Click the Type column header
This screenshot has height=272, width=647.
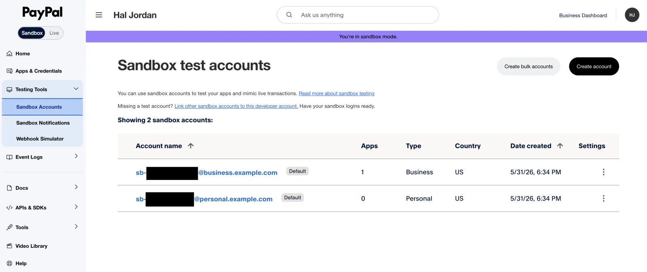point(413,146)
